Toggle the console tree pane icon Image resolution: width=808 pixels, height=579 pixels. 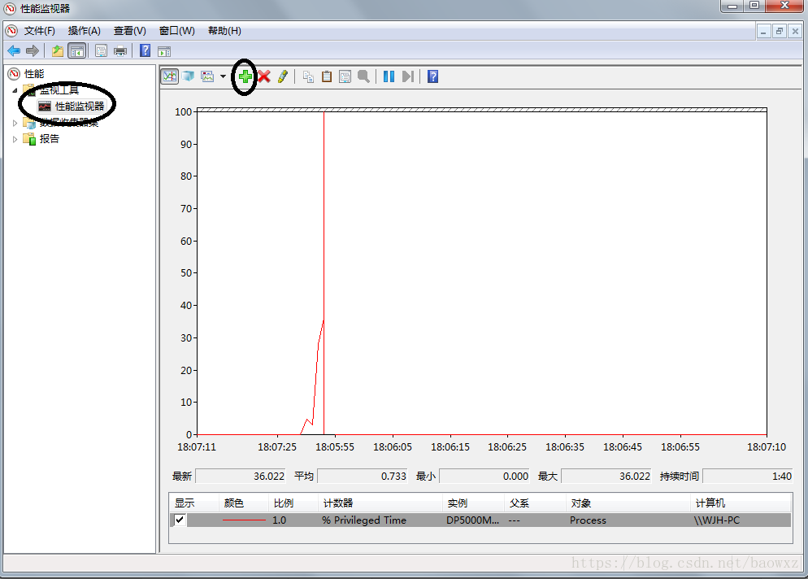[76, 50]
